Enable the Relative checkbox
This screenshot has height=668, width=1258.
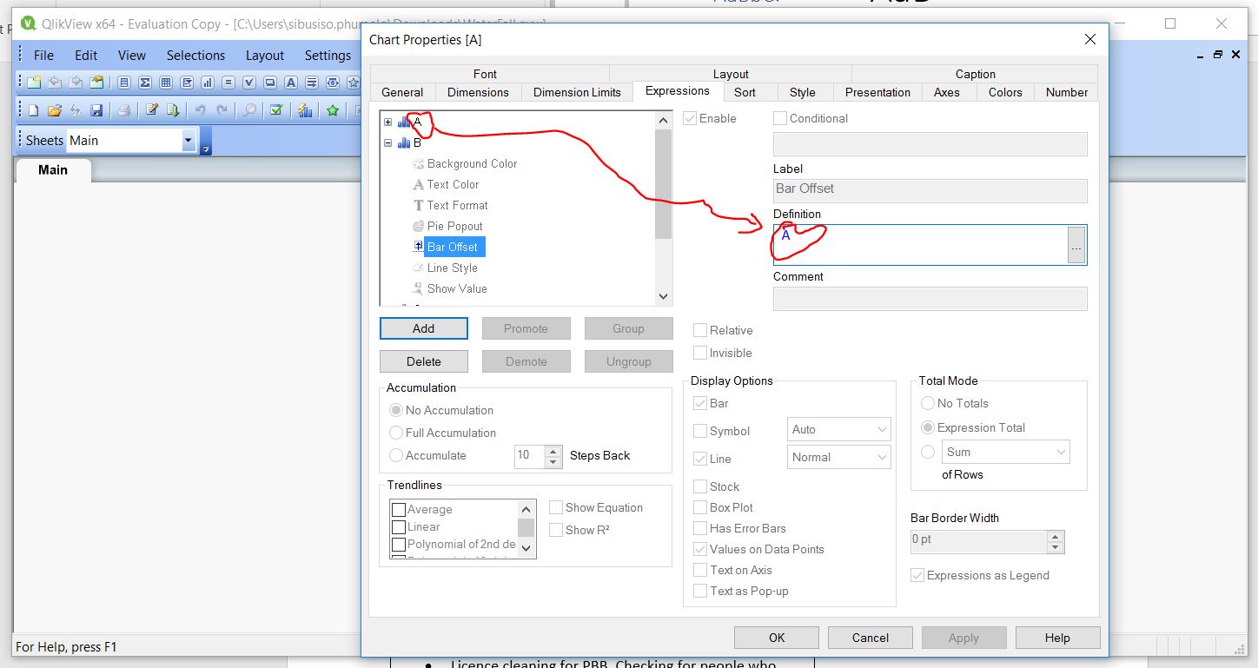(x=700, y=330)
